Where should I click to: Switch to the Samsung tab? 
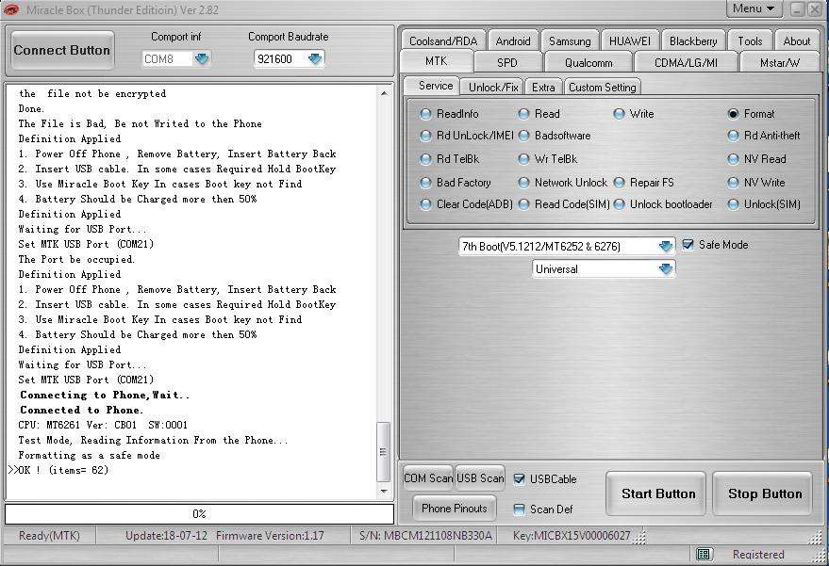coord(570,40)
